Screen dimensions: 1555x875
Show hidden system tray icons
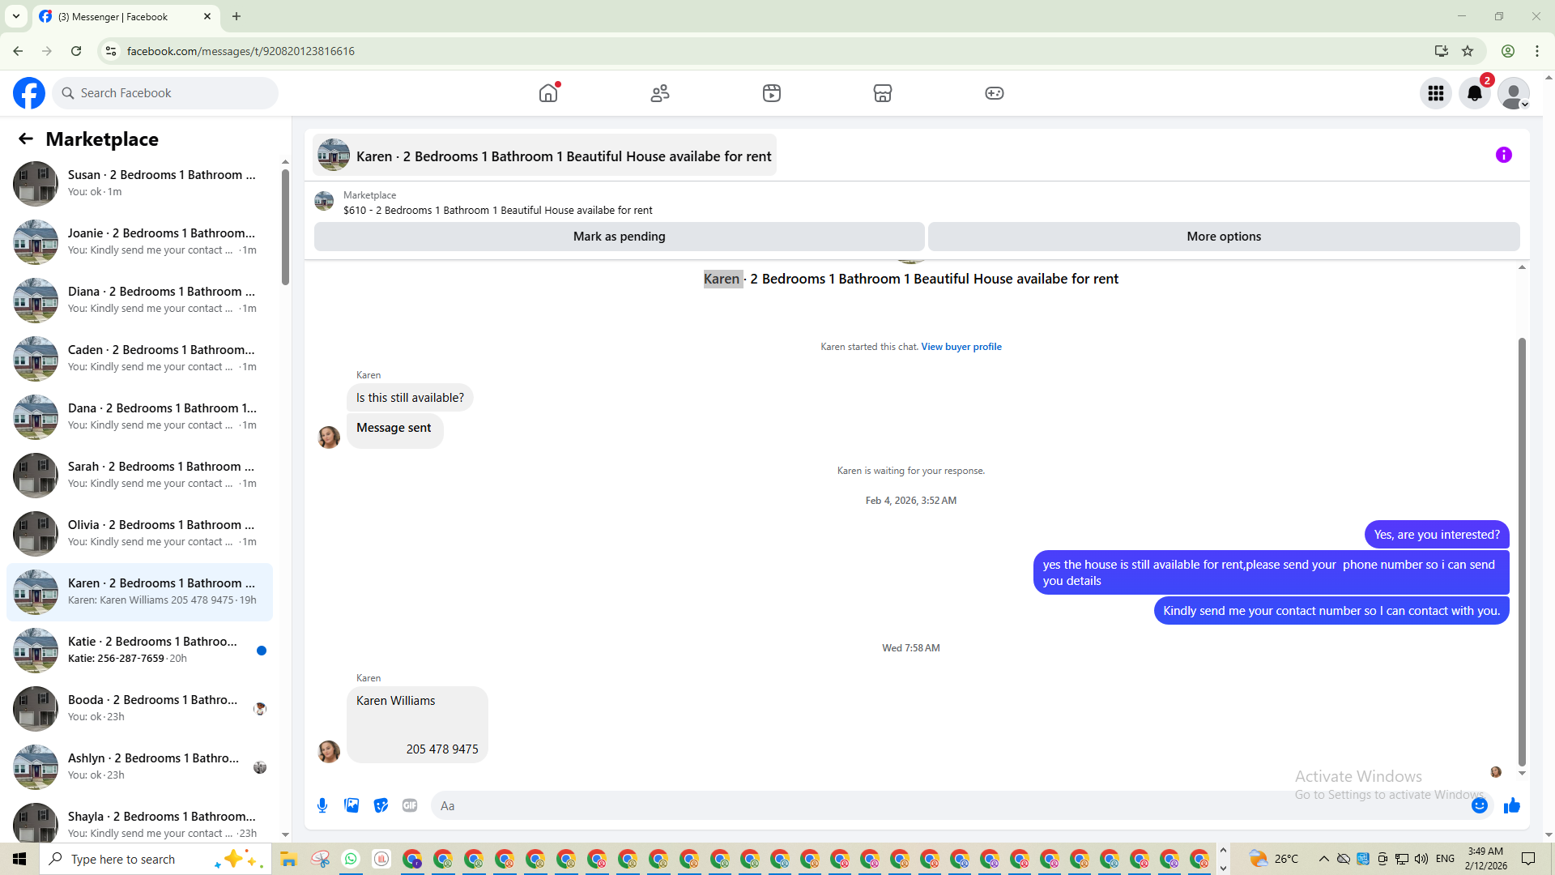[x=1324, y=859]
